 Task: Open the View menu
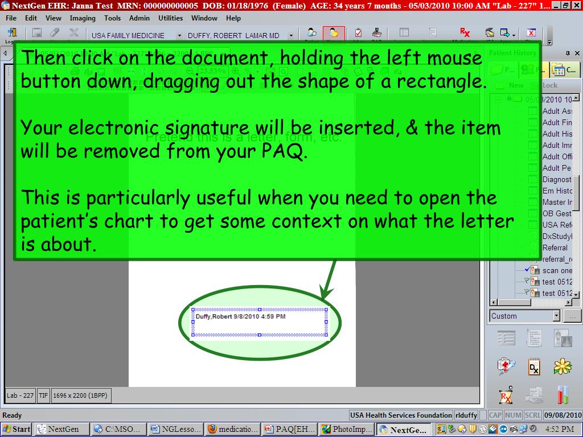pos(53,18)
